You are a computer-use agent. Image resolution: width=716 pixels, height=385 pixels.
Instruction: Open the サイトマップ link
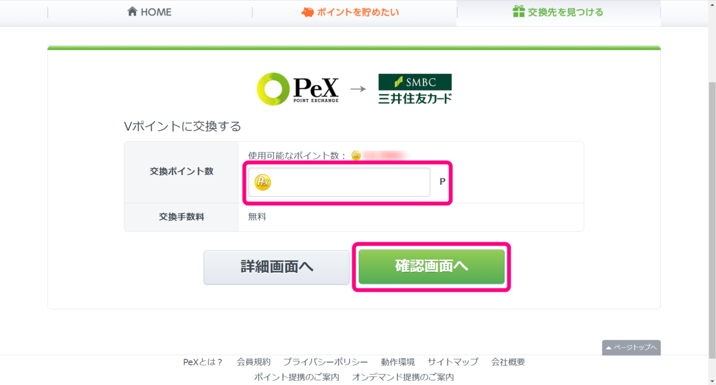point(453,362)
